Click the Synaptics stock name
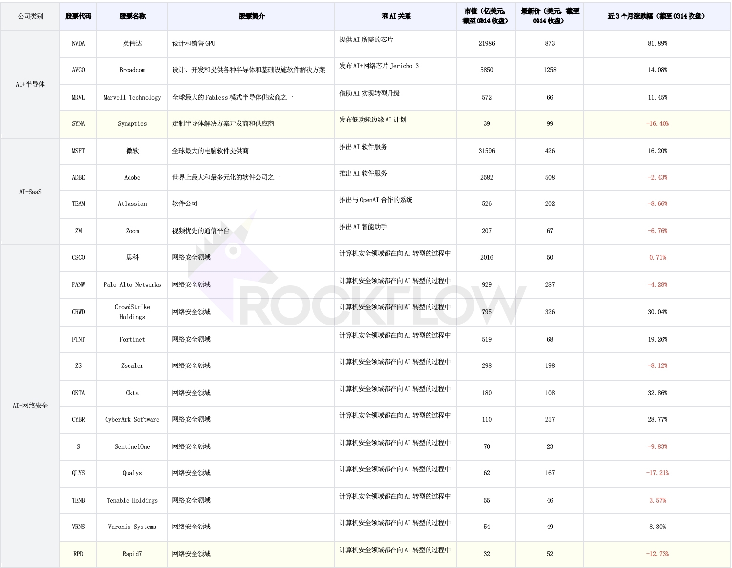This screenshot has height=568, width=732. [x=132, y=124]
